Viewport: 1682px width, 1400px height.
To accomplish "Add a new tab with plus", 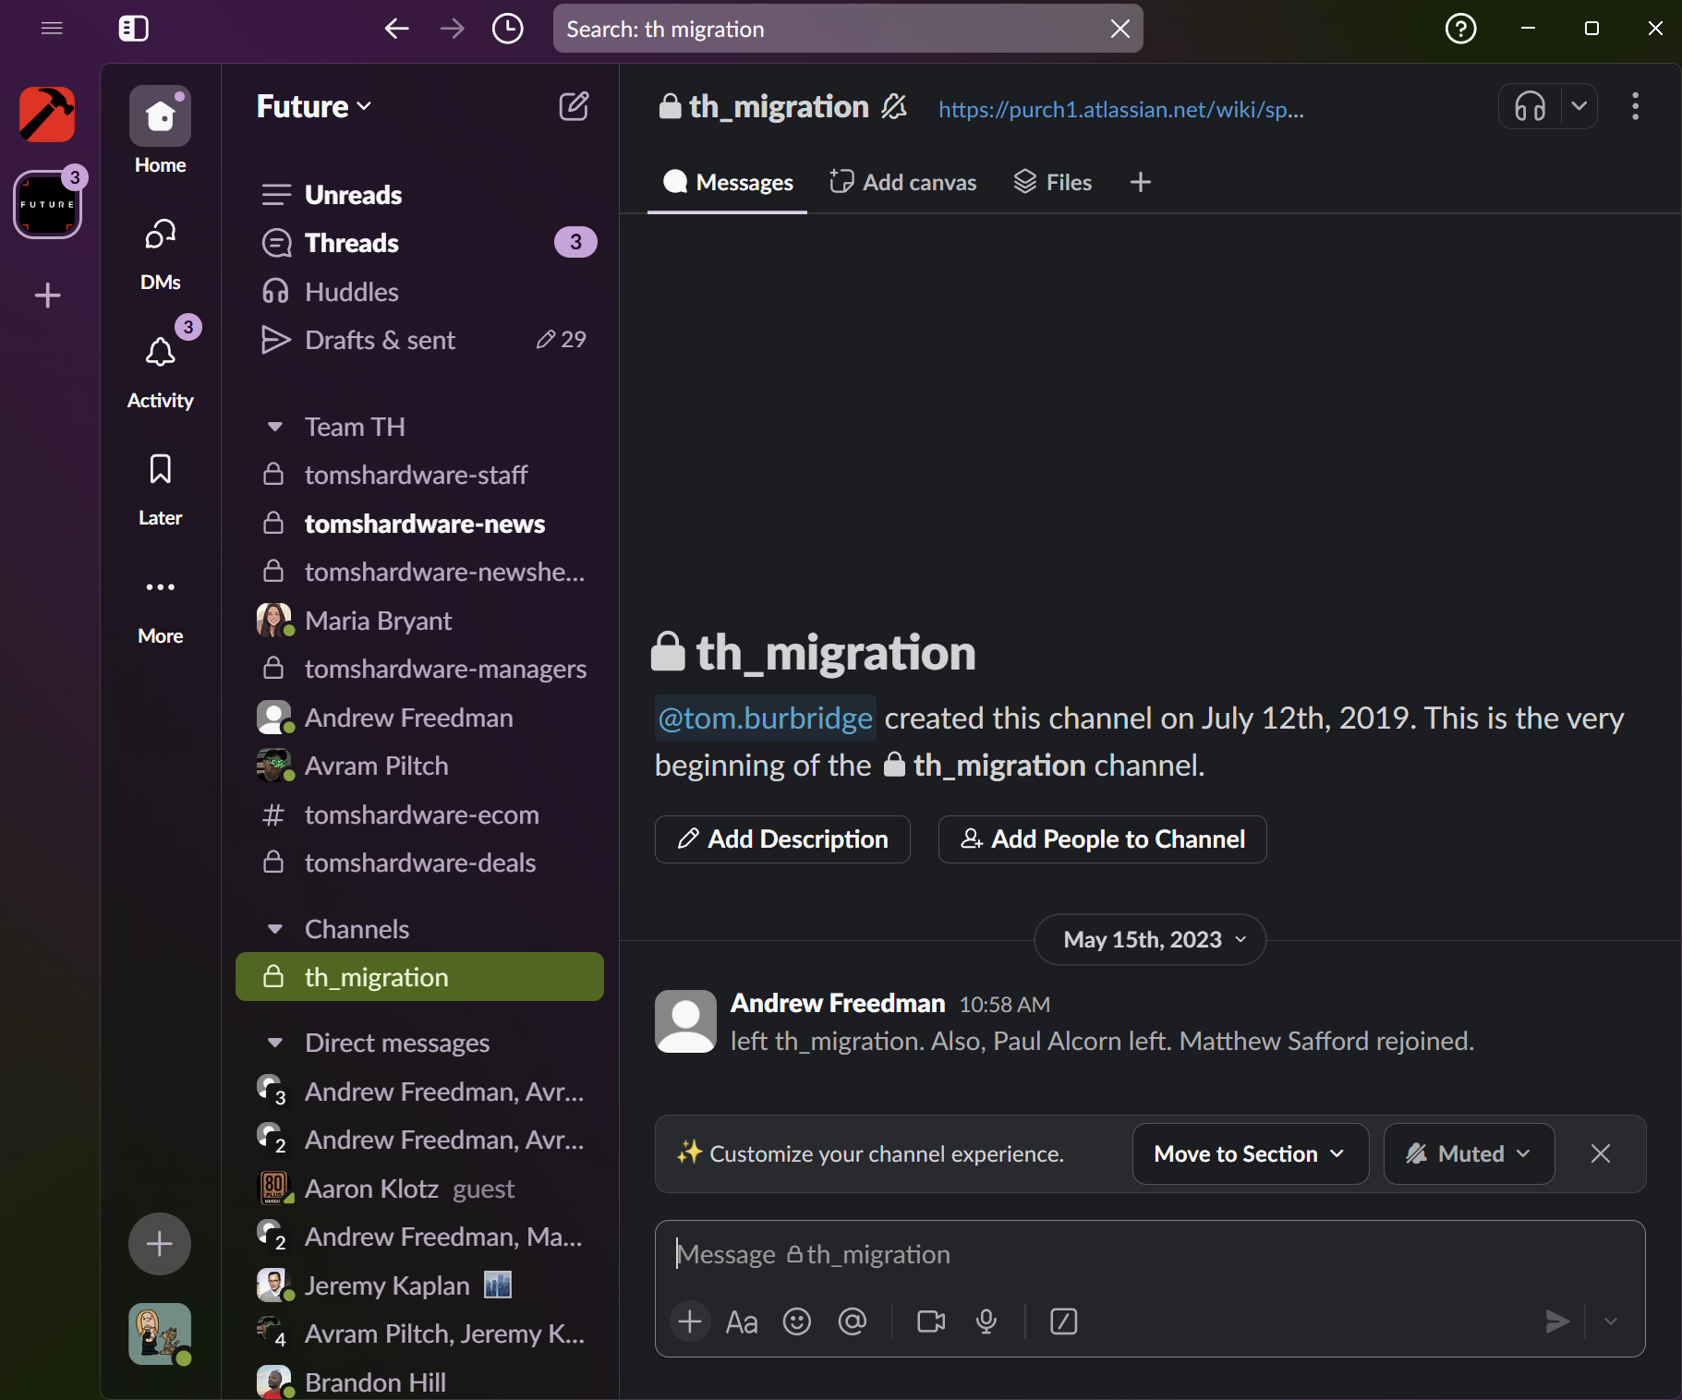I will 1141,183.
